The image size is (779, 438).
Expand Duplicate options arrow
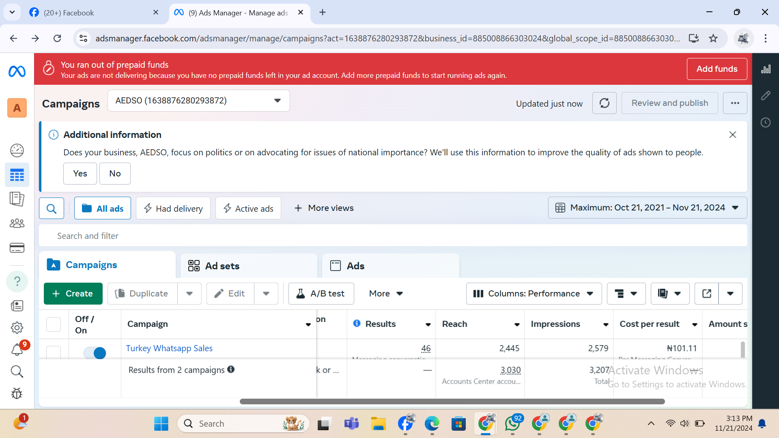tap(189, 294)
